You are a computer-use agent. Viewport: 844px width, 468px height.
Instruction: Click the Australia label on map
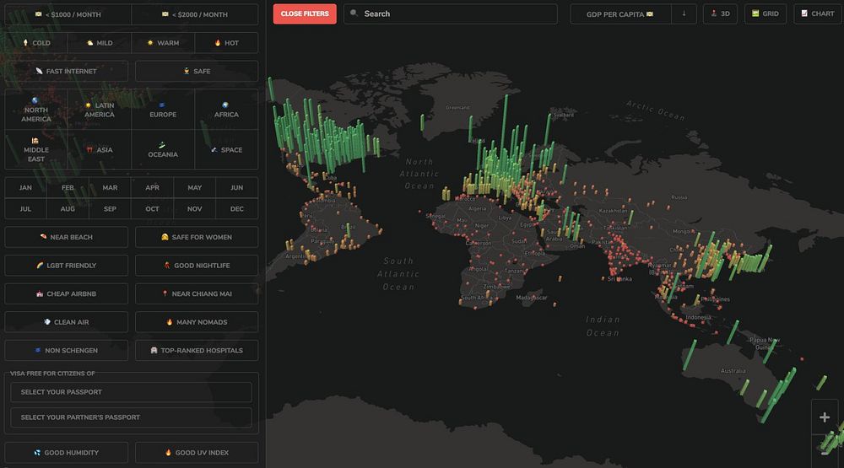pos(733,371)
